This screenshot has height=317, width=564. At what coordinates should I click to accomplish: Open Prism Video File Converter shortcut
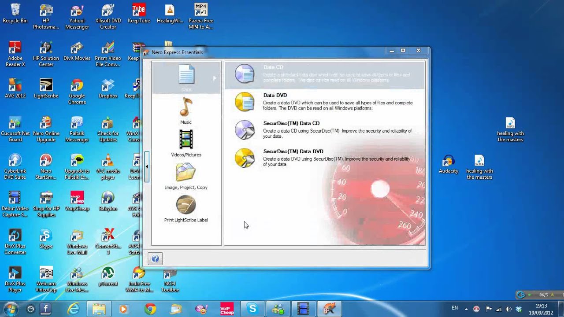pyautogui.click(x=108, y=54)
